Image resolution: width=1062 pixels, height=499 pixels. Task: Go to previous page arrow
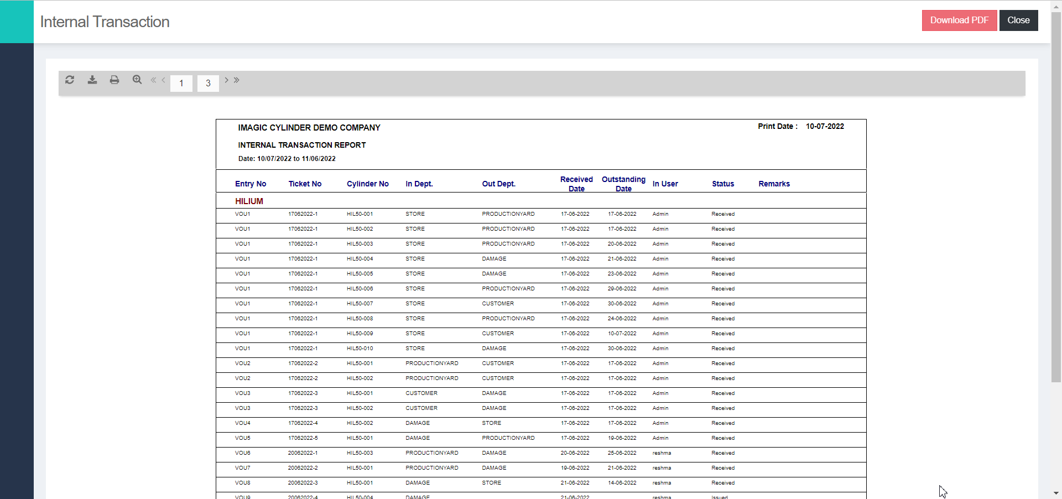[x=163, y=80]
